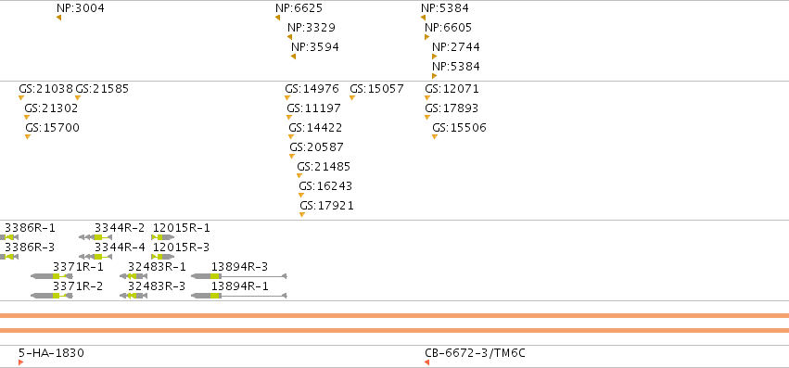This screenshot has width=789, height=368.
Task: Click the upper orange track bar
Action: click(395, 316)
